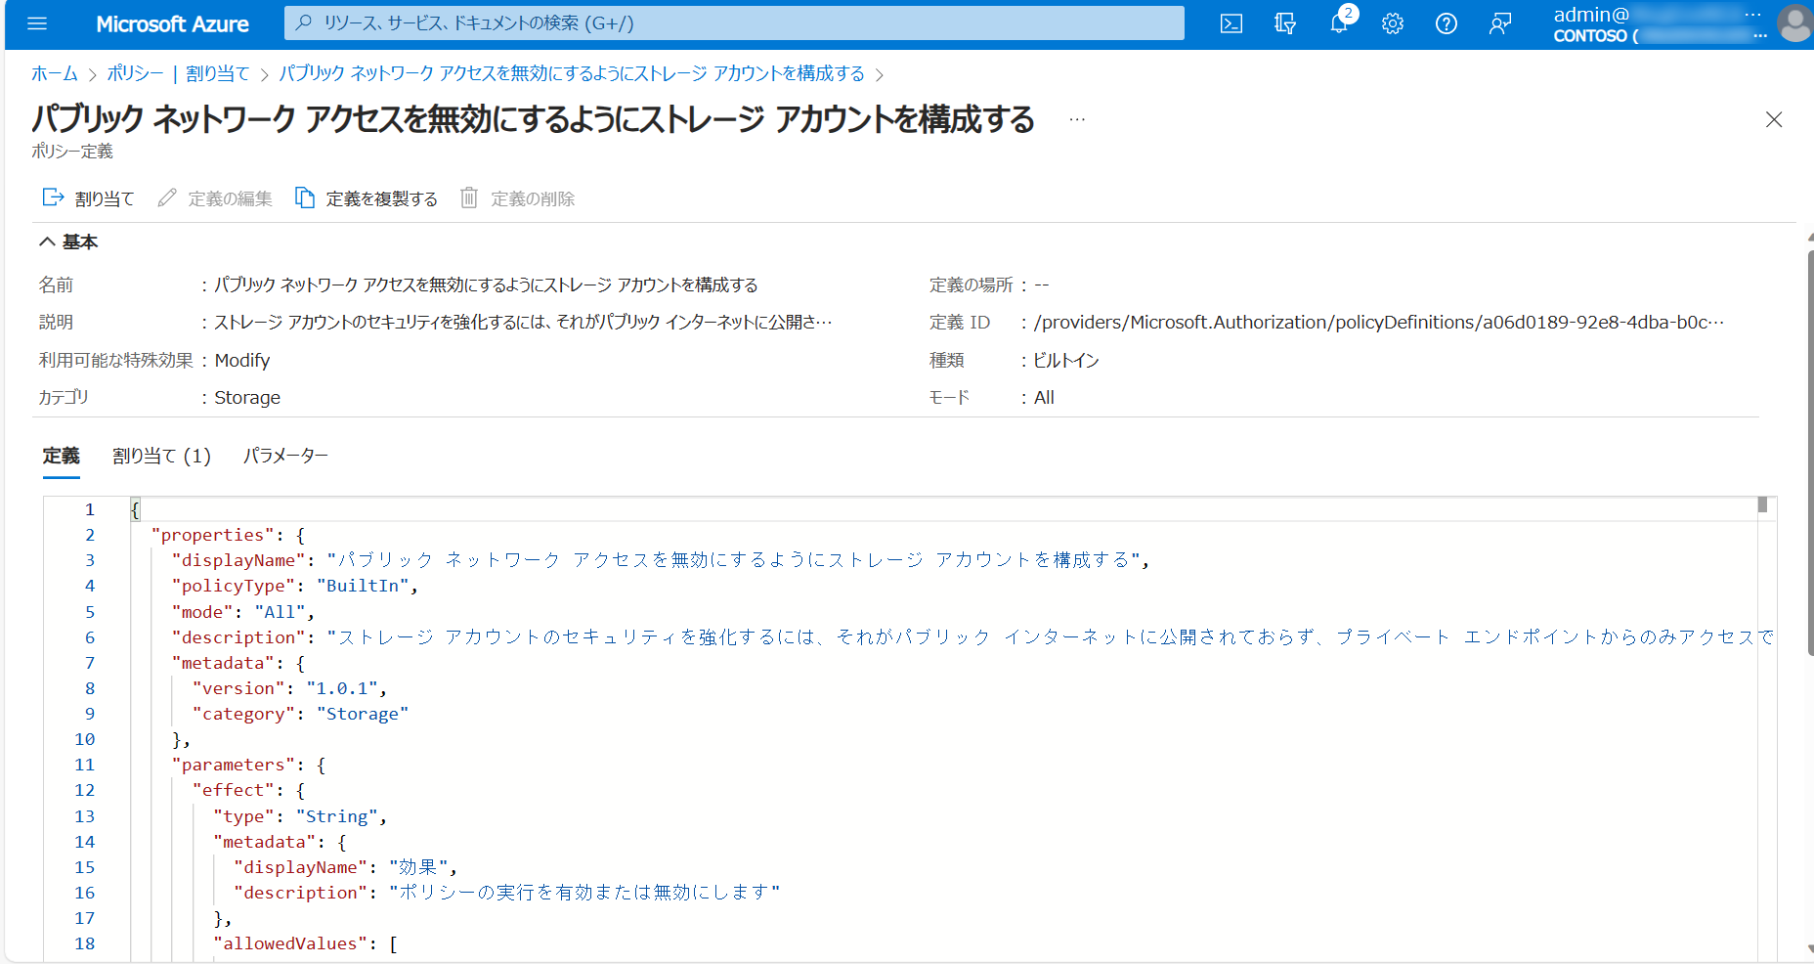Click 定義を複製する to duplicate definition
The width and height of the screenshot is (1814, 964).
click(x=367, y=198)
